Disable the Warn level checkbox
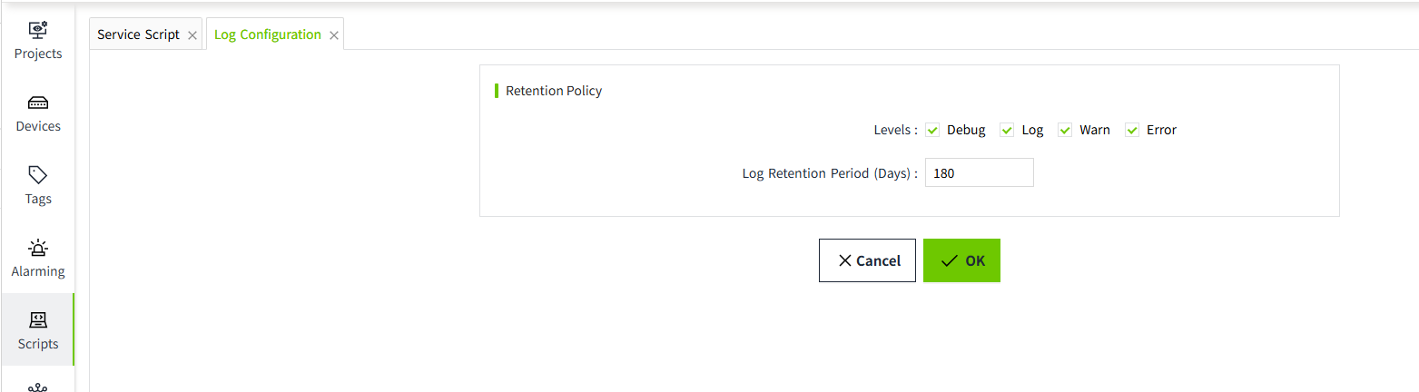The image size is (1419, 392). coord(1065,130)
